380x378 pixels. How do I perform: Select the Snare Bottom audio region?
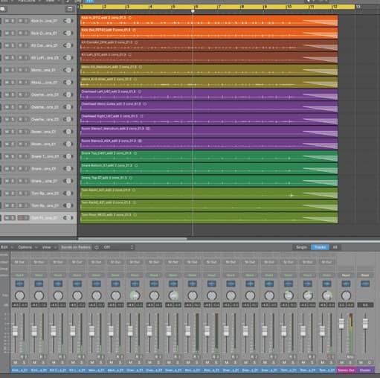(209, 169)
